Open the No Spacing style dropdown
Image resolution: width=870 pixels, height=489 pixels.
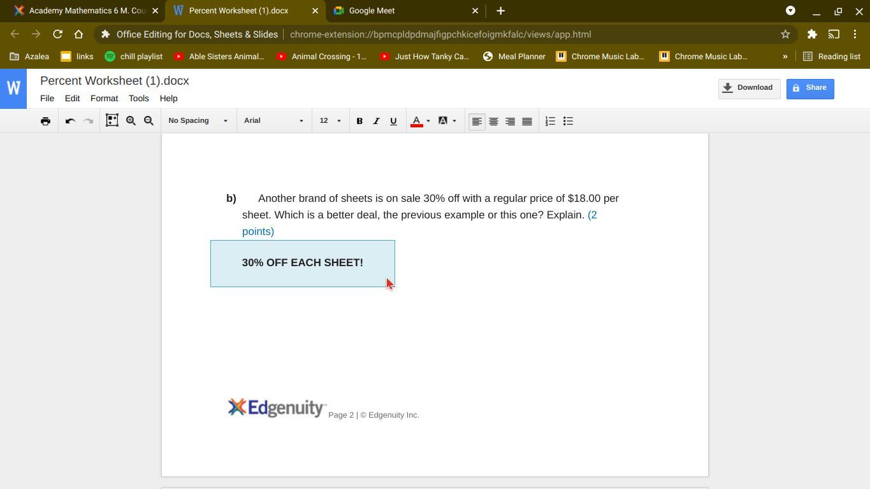198,121
